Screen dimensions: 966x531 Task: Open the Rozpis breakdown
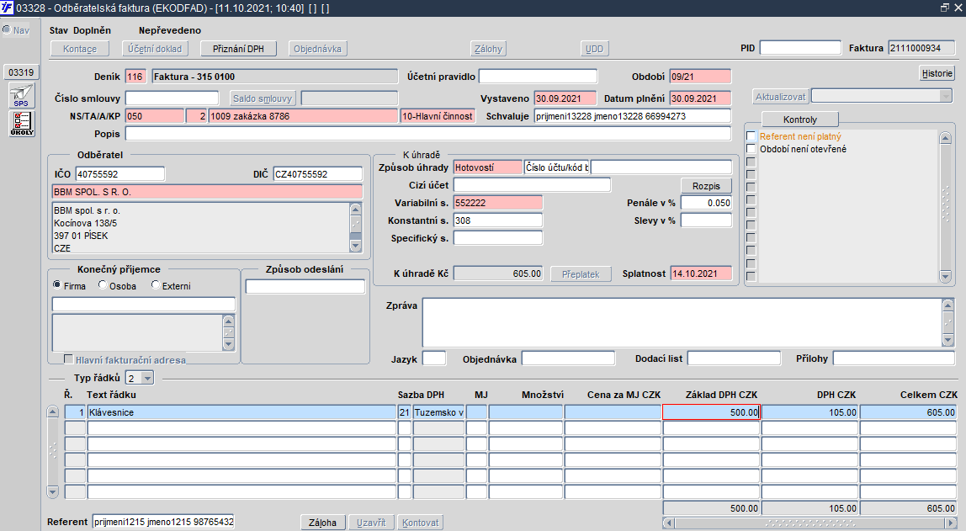coord(706,186)
